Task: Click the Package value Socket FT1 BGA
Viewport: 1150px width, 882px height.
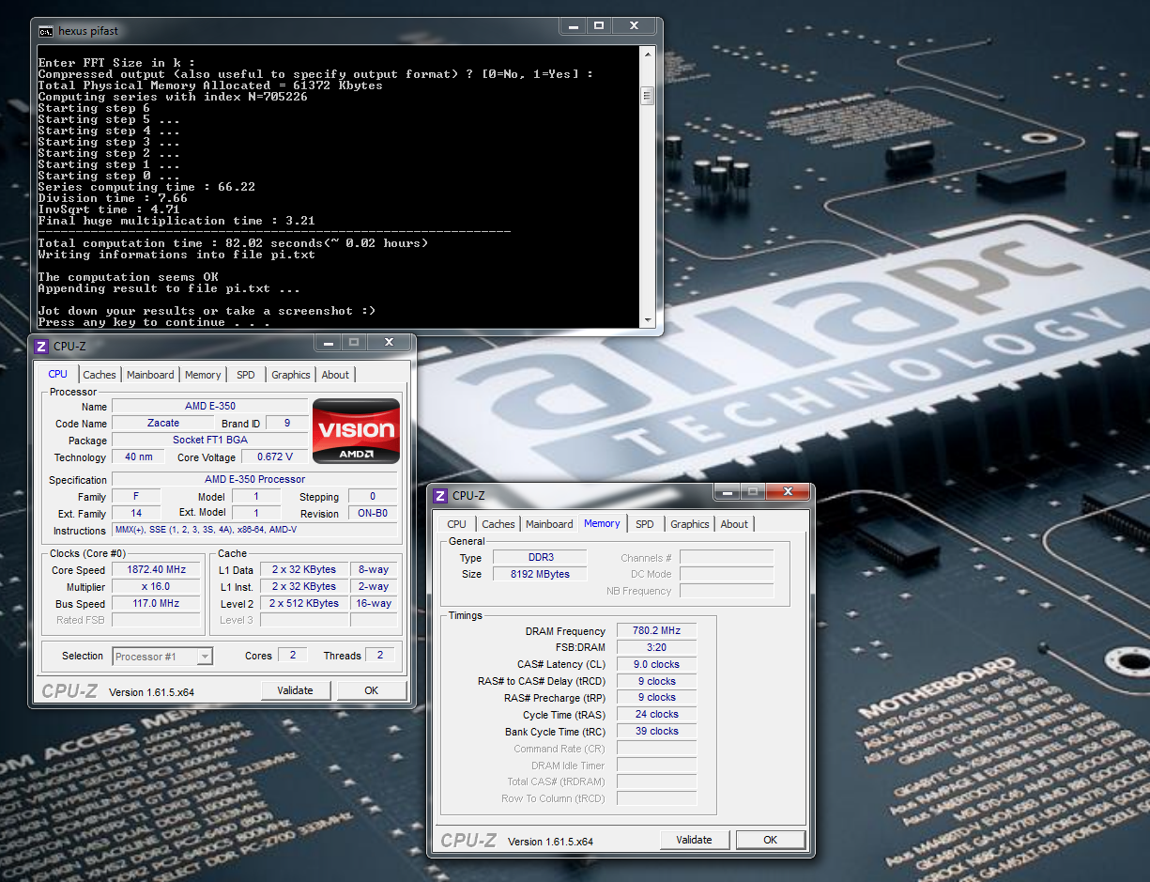Action: (209, 440)
